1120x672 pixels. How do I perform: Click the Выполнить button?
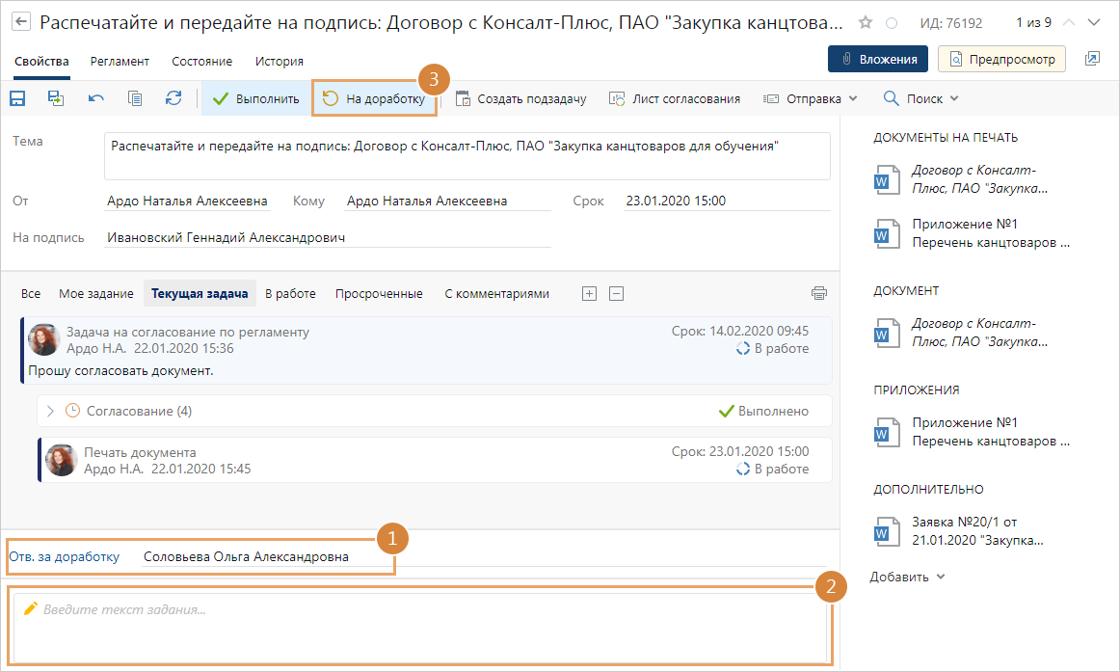[x=256, y=98]
